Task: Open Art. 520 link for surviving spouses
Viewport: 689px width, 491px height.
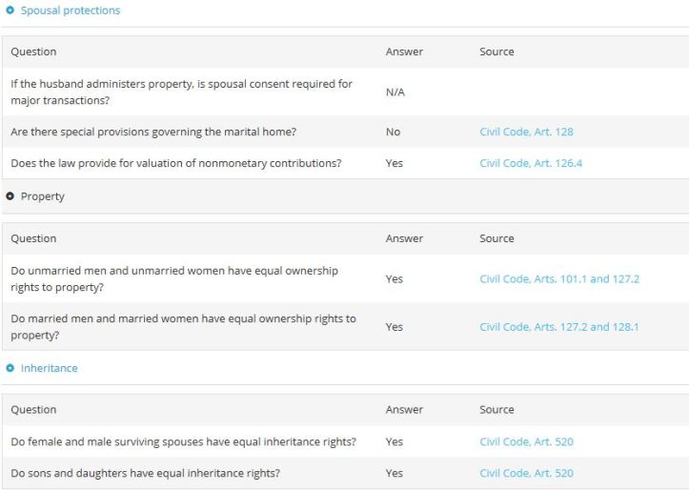Action: click(526, 441)
